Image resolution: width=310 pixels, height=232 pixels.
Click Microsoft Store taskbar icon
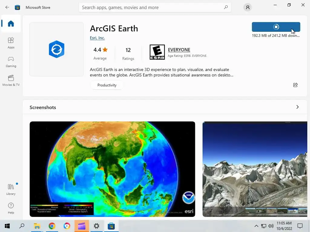click(x=111, y=226)
